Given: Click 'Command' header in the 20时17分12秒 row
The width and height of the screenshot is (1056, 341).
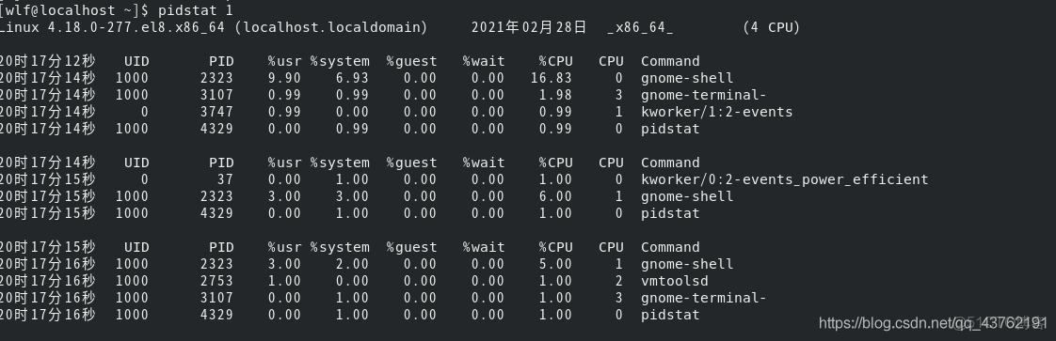Looking at the screenshot, I should point(670,61).
